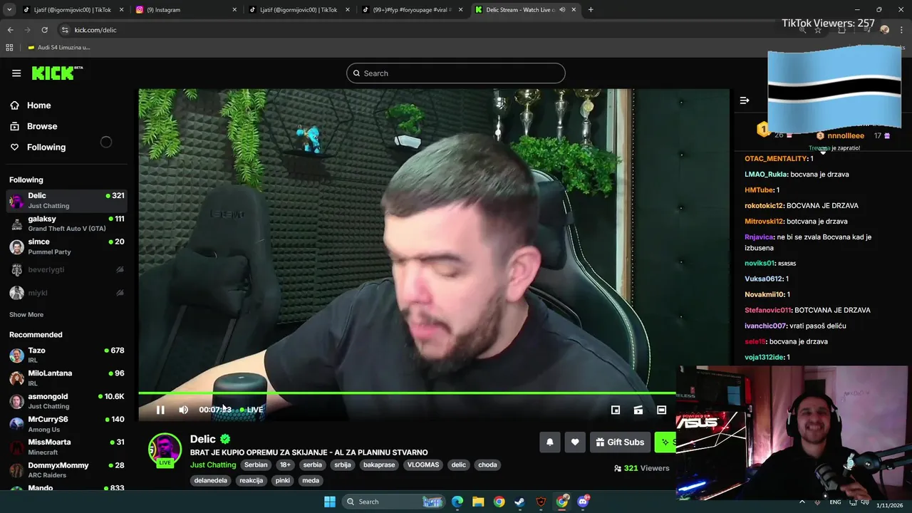The height and width of the screenshot is (513, 912).
Task: Click the delanedela tag
Action: point(211,480)
